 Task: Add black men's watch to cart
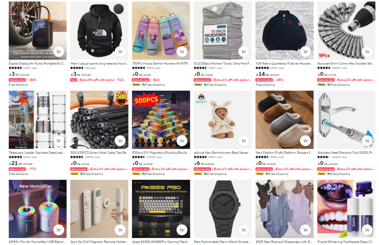pyautogui.click(x=244, y=230)
